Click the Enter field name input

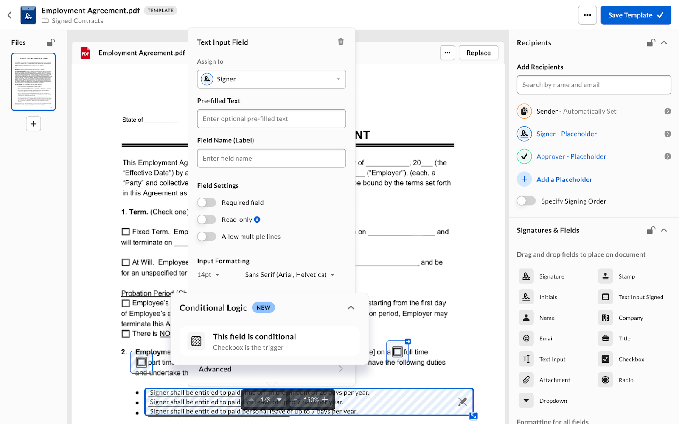[x=271, y=158]
